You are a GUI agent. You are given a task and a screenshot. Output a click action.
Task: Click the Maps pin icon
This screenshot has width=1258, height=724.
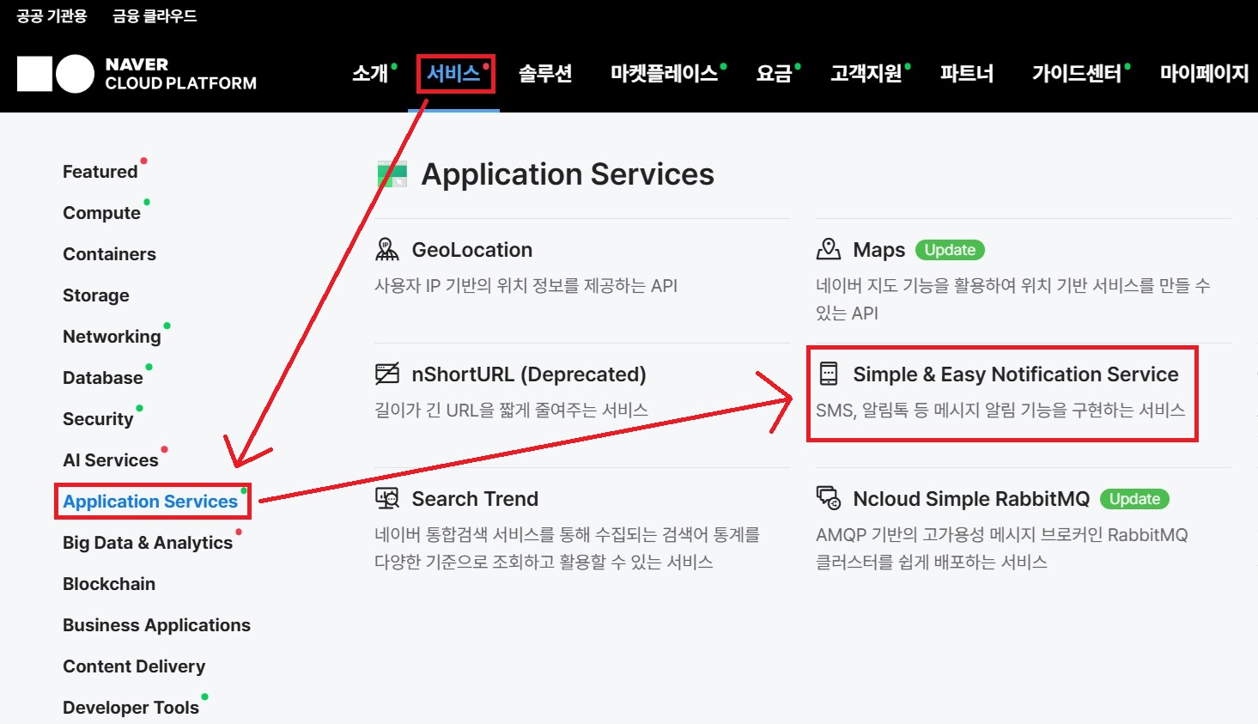point(828,250)
